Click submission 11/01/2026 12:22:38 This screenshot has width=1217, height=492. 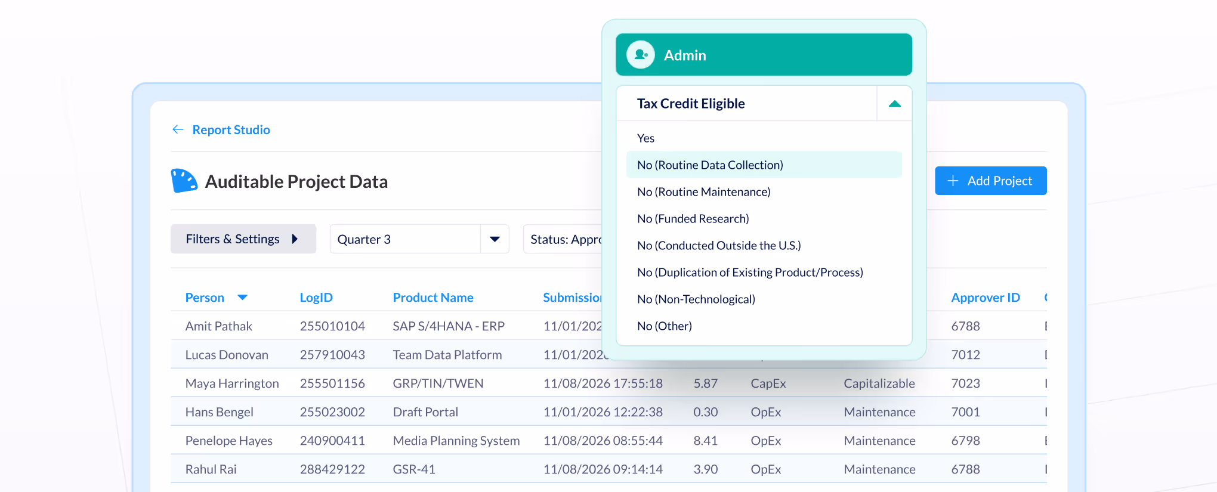pos(603,412)
